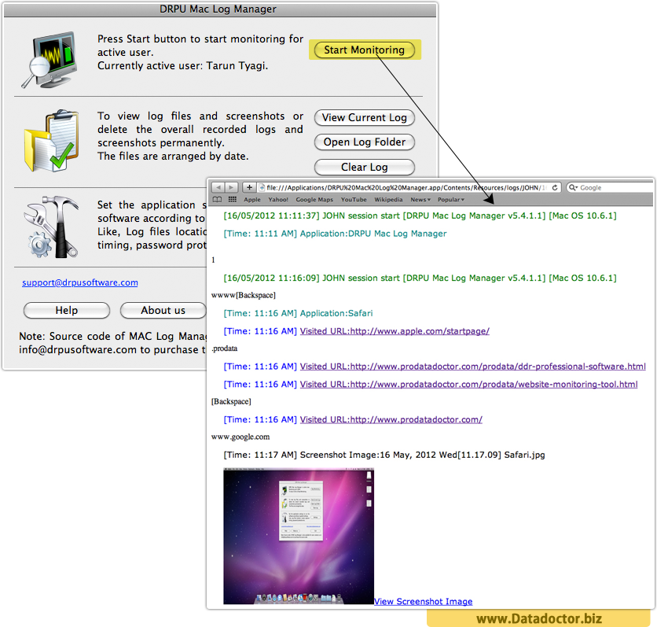Click the Start Monitoring button
Viewport: 657px width, 627px height.
pos(364,50)
